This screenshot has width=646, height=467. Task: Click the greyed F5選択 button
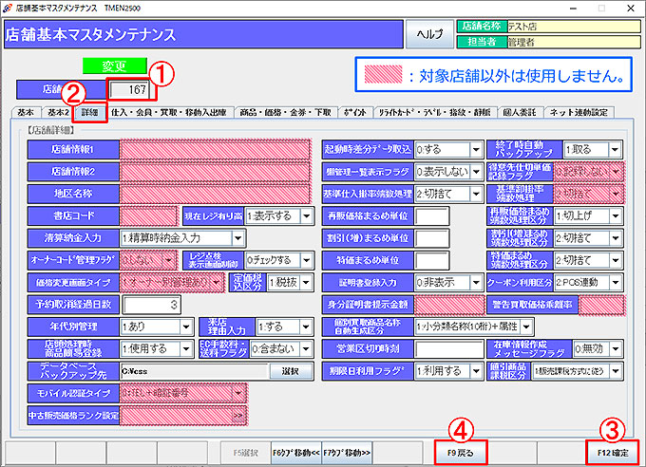click(245, 453)
